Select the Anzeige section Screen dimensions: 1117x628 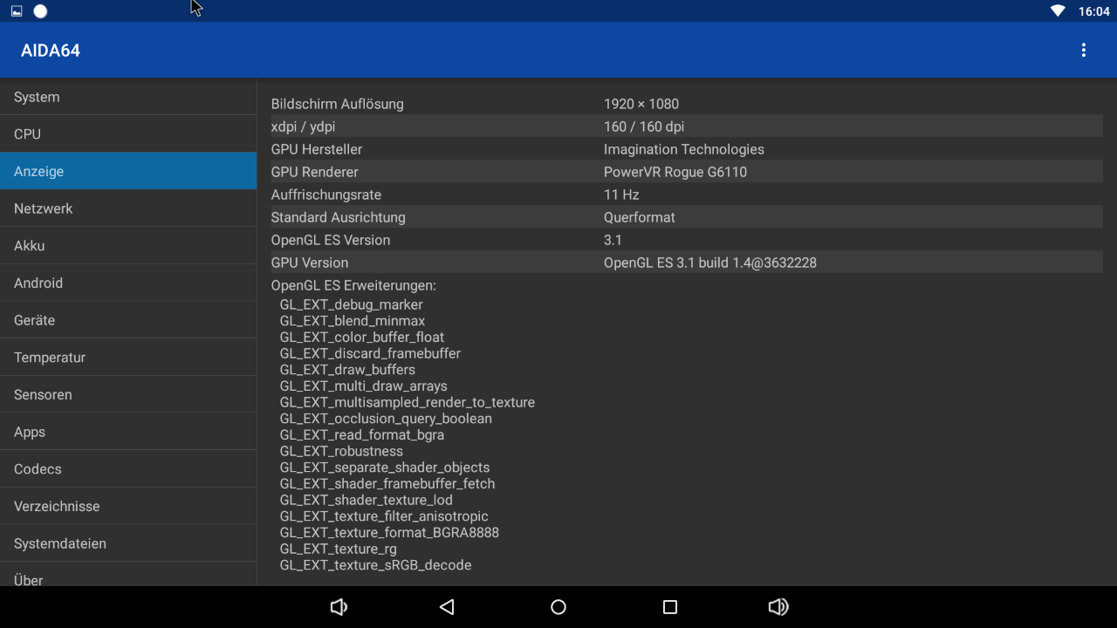(128, 171)
